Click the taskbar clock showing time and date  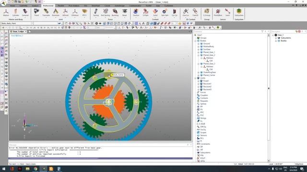coord(293,169)
